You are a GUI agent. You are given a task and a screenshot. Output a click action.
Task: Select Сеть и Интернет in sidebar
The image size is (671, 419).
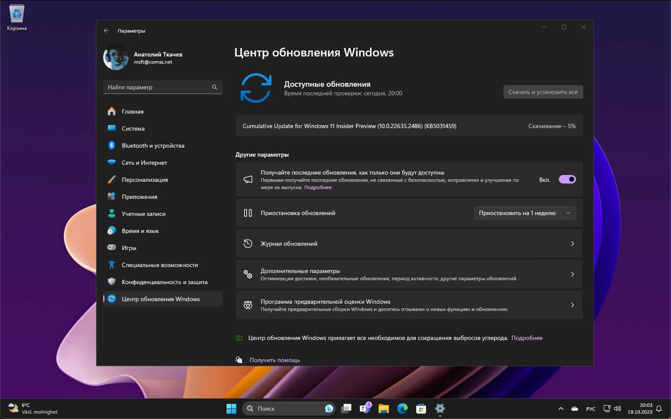(x=163, y=163)
